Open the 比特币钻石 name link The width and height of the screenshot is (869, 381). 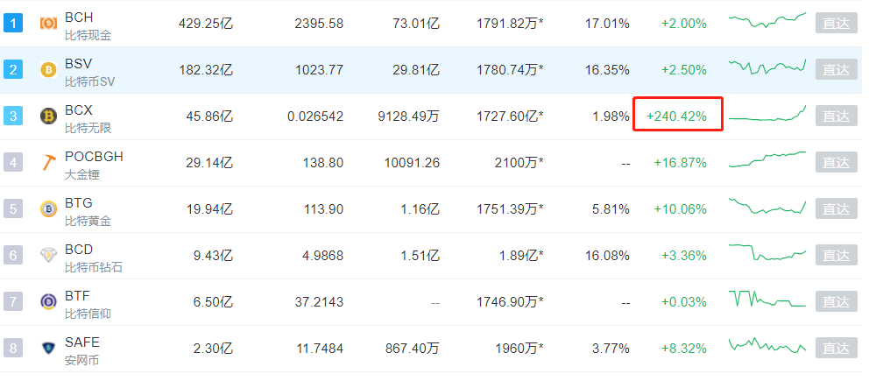(94, 267)
